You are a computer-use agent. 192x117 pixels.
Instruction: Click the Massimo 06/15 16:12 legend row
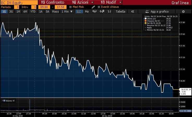click(x=159, y=25)
